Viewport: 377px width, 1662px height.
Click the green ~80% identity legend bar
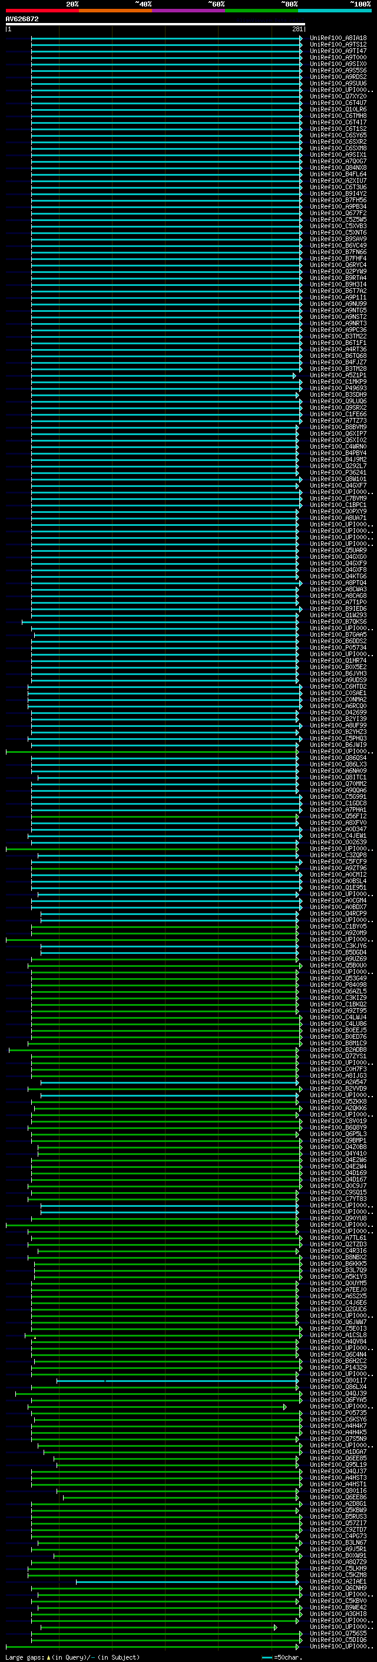click(262, 11)
